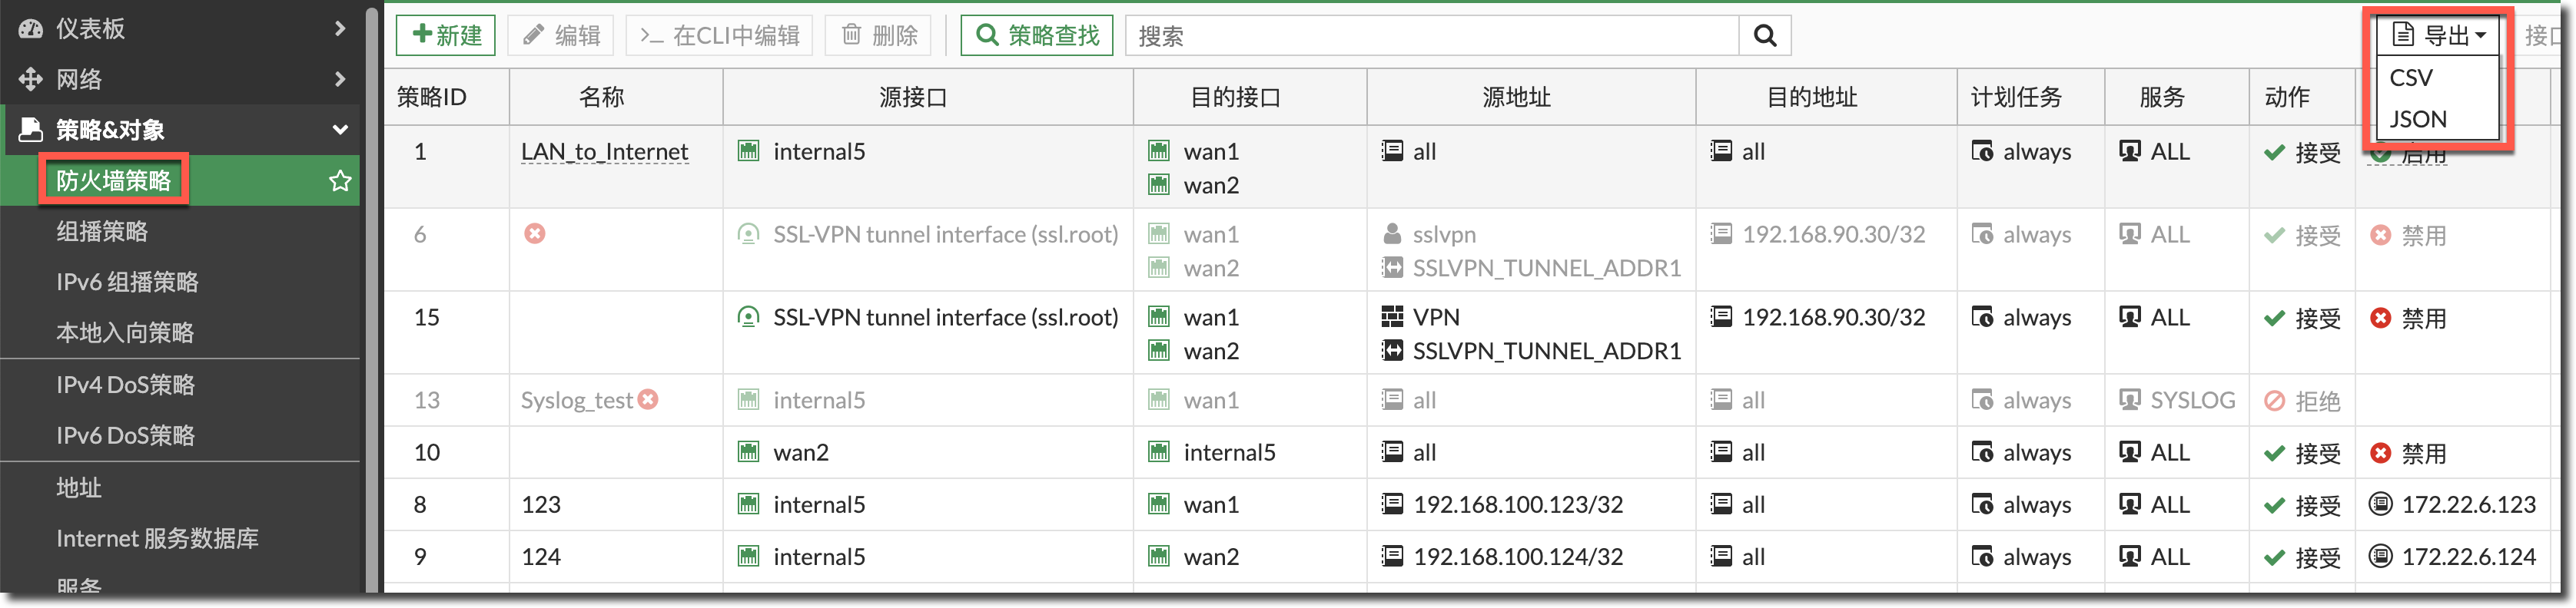Click the 拒绝 deny icon in policy 13
The width and height of the screenshot is (2576, 608).
[2274, 400]
